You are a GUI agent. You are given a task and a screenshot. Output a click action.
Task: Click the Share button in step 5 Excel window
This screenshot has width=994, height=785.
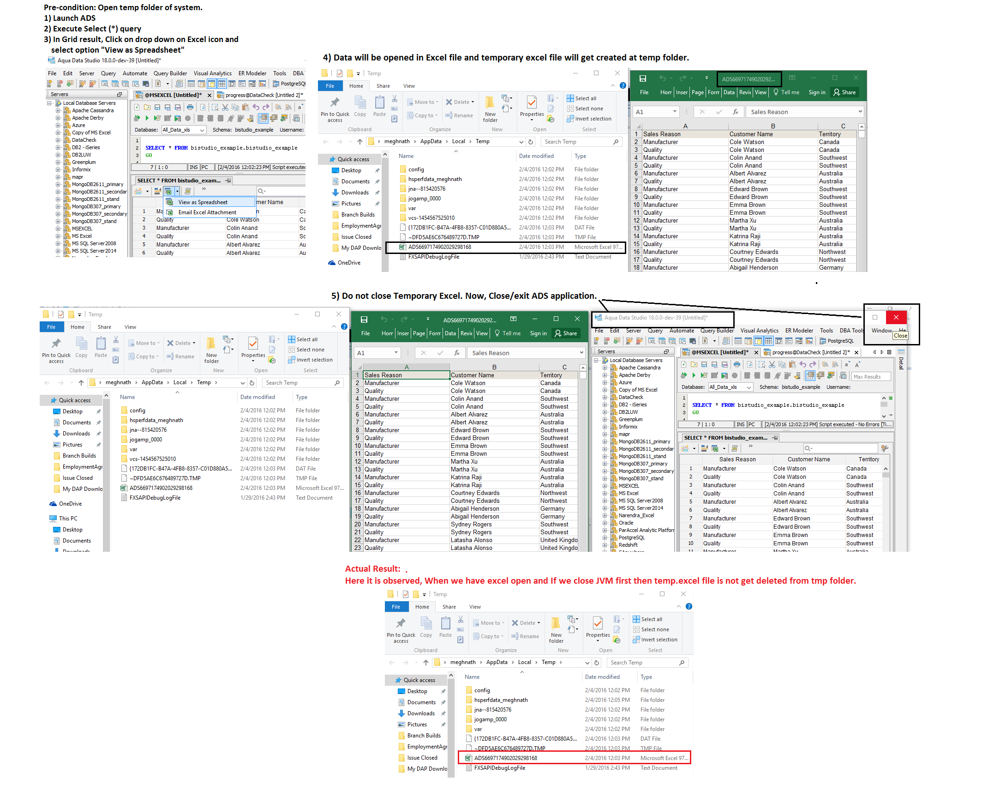(566, 333)
